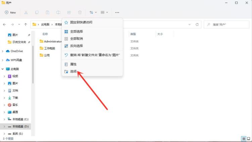Click the Cut scissors icon
The image size is (252, 142).
(26, 12)
